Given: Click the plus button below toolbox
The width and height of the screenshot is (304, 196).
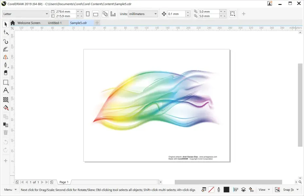Looking at the screenshot, I should (6, 161).
